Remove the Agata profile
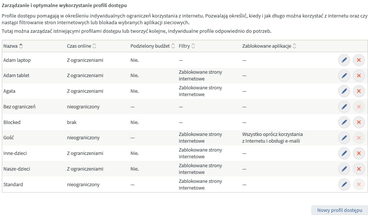Image resolution: width=368 pixels, height=216 pixels. pos(359,91)
